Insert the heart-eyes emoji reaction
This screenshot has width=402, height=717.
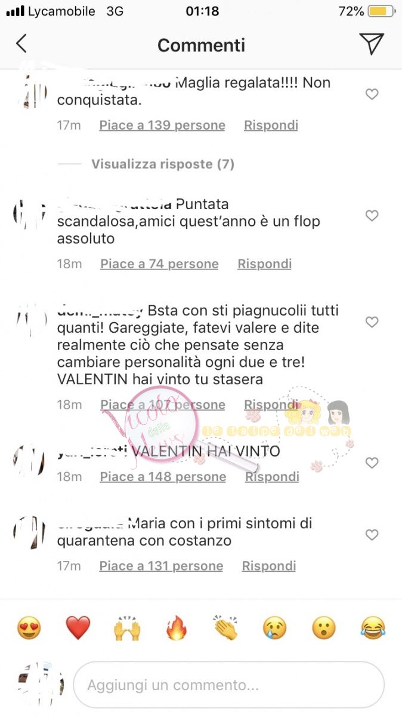29,628
